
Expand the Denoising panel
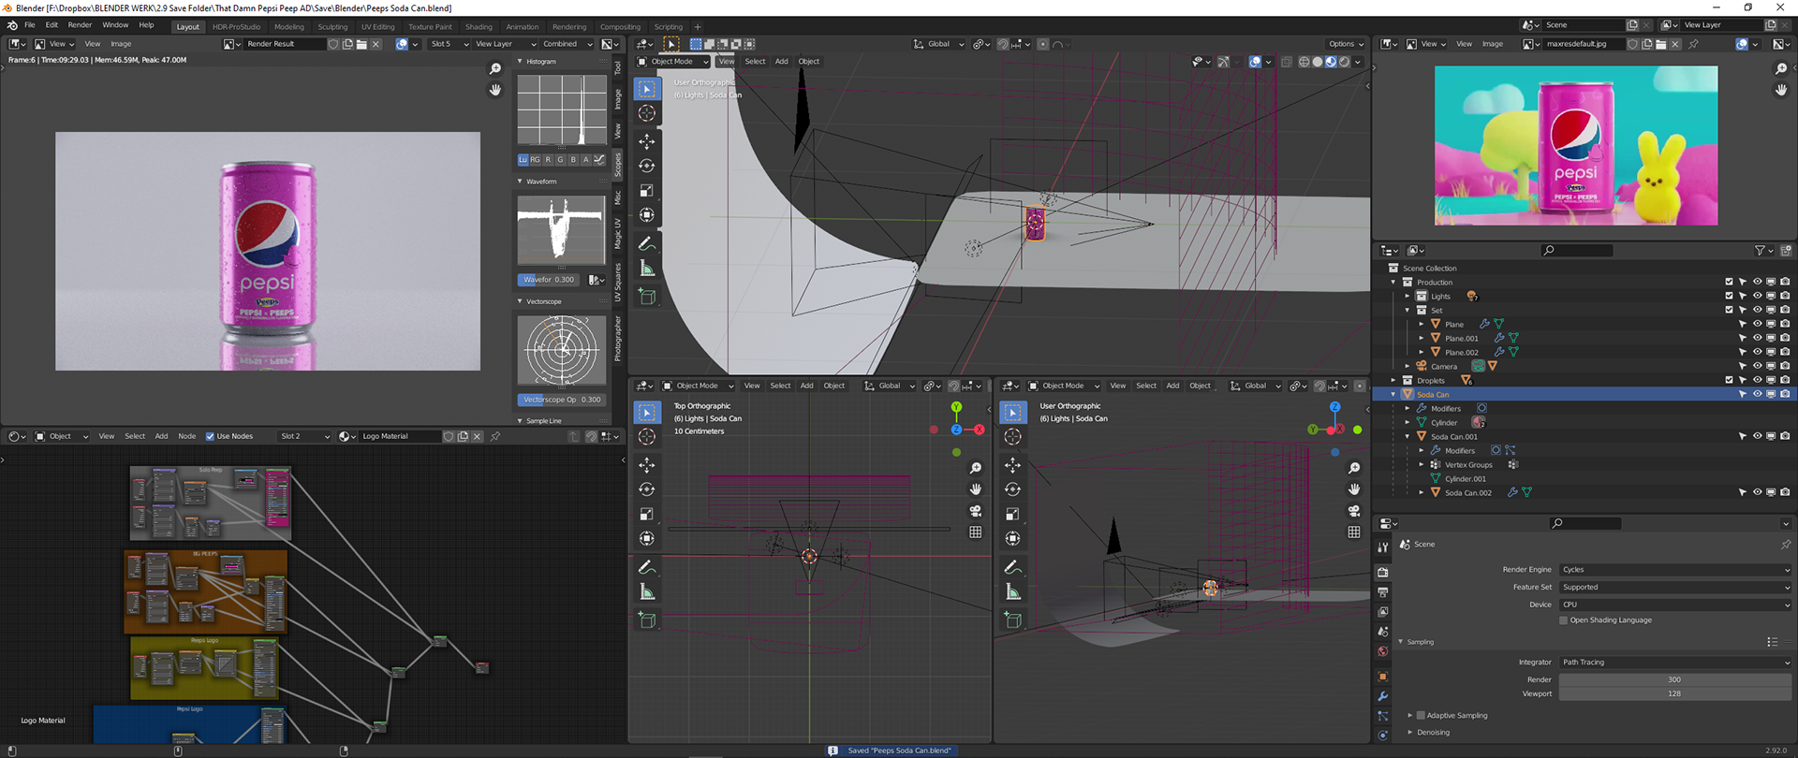click(1410, 732)
